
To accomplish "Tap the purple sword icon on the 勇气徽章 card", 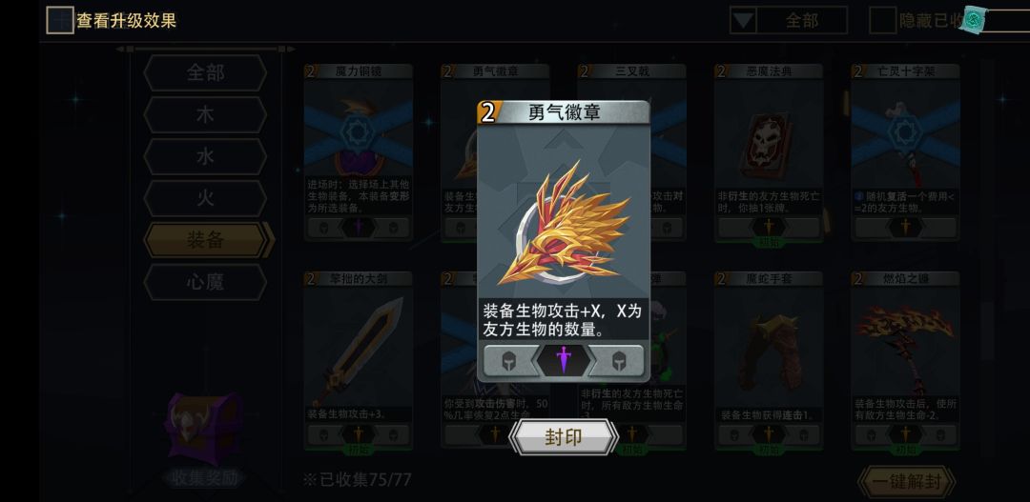I will click(564, 360).
